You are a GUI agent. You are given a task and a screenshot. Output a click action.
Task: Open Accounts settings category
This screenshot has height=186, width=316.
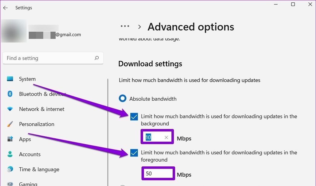[x=30, y=154]
